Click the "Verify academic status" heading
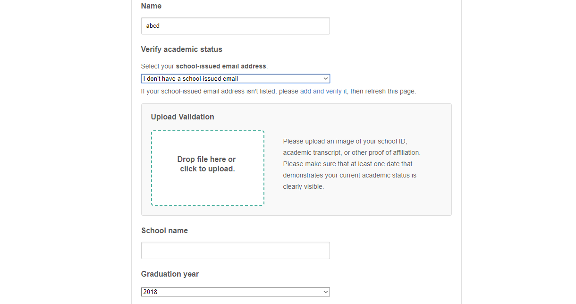Image resolution: width=576 pixels, height=304 pixels. coord(181,50)
